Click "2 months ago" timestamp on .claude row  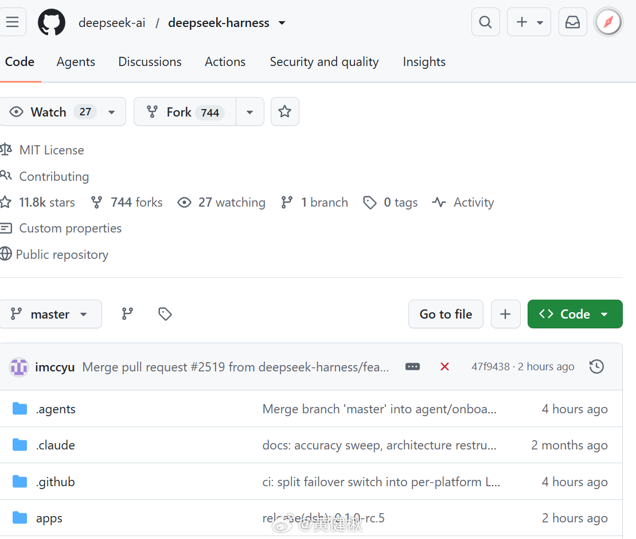[569, 445]
